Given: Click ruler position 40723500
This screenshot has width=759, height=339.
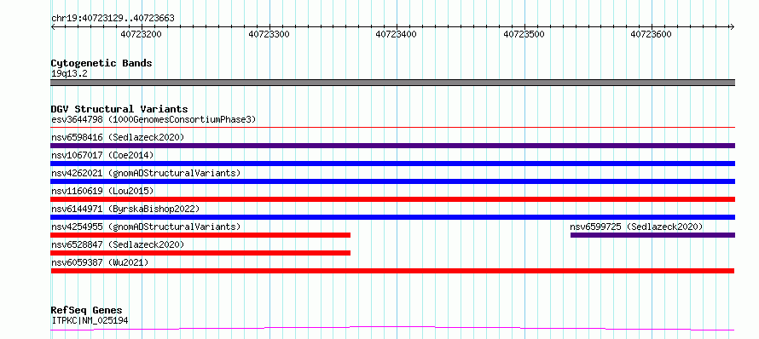Looking at the screenshot, I should click(524, 34).
